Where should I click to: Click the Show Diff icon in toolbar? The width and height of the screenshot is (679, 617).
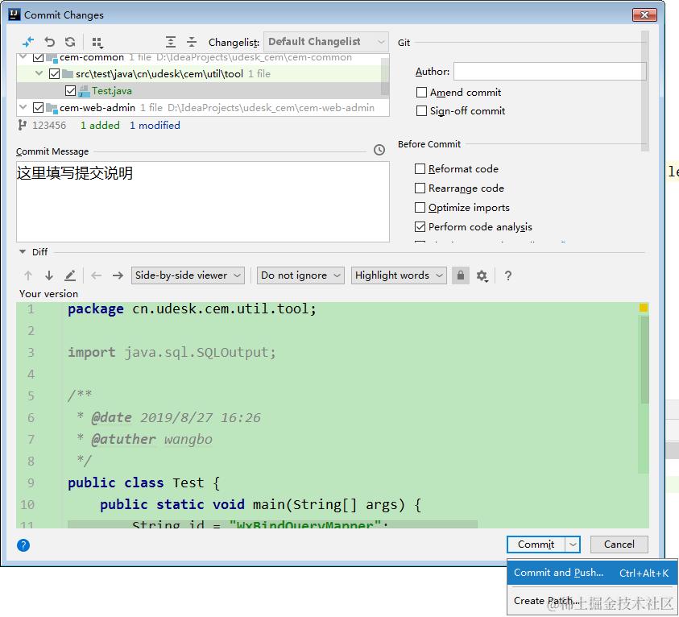[x=27, y=42]
